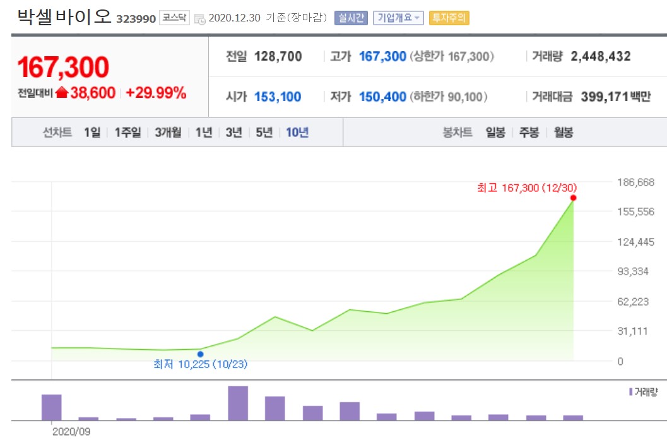Select the 10년 chart period
This screenshot has width=667, height=447.
pos(297,133)
